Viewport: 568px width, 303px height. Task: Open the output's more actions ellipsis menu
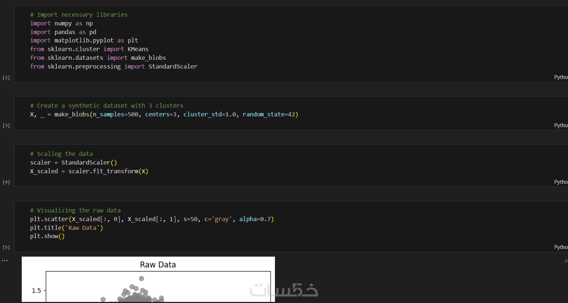click(4, 260)
